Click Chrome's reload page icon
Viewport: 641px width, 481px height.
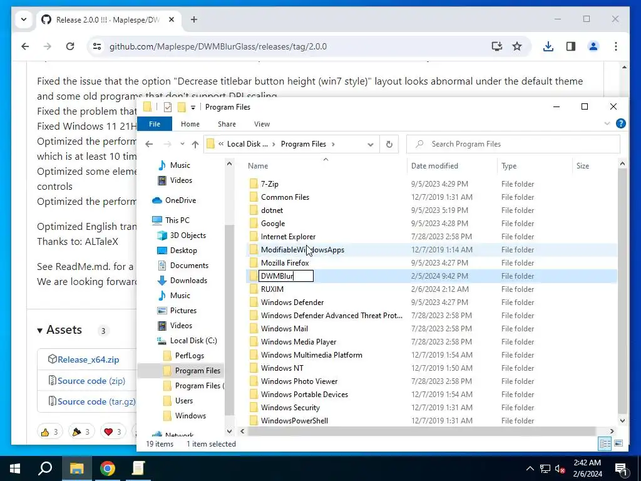70,46
